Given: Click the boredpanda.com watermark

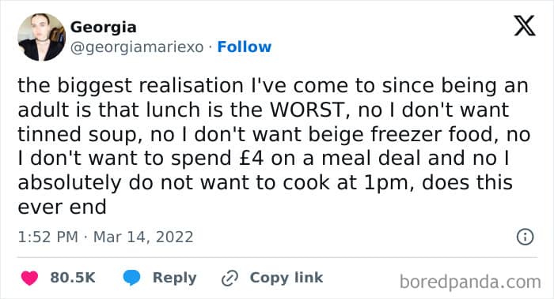Looking at the screenshot, I should (x=470, y=282).
